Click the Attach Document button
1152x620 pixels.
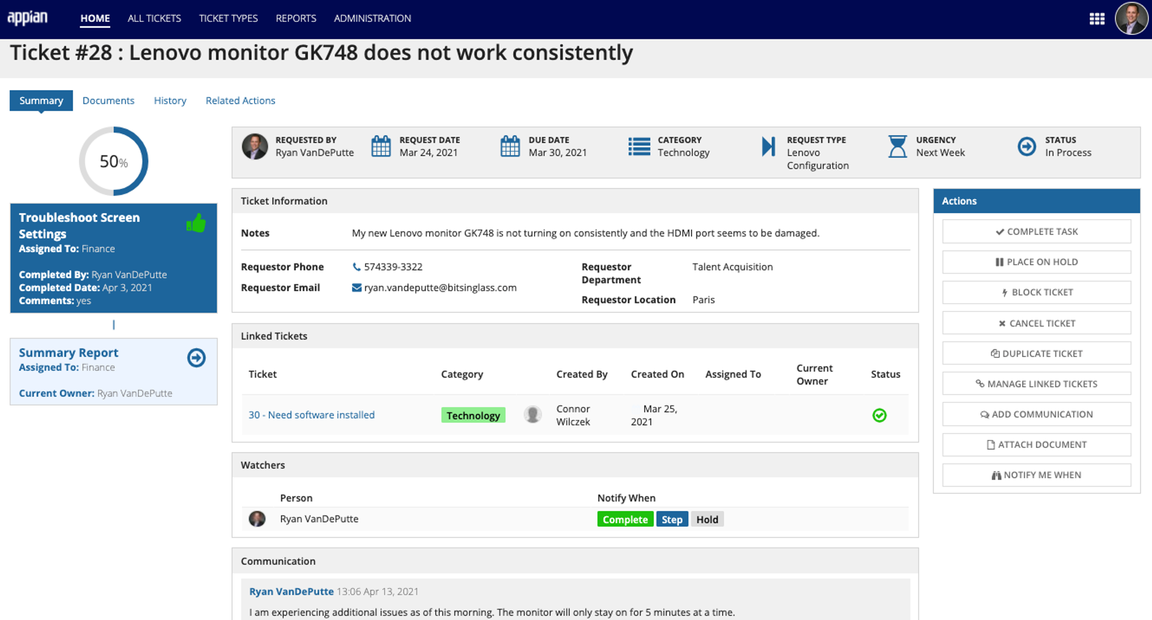pyautogui.click(x=1036, y=444)
